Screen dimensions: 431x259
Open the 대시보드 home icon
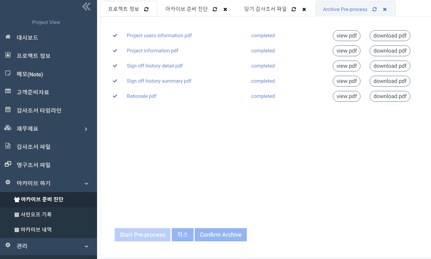point(8,37)
